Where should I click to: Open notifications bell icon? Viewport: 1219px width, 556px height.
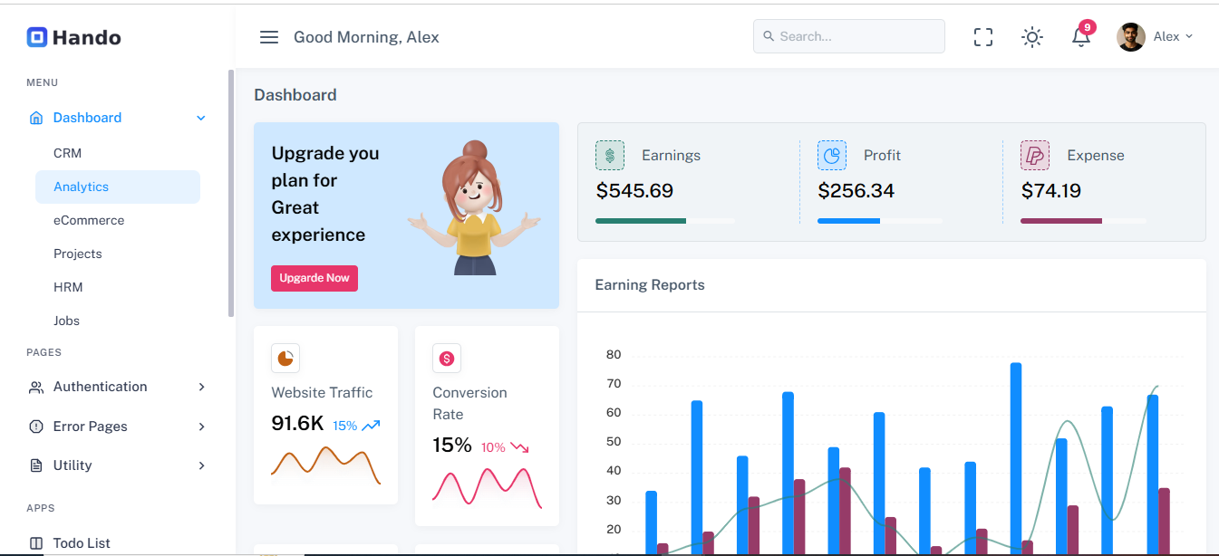1080,37
